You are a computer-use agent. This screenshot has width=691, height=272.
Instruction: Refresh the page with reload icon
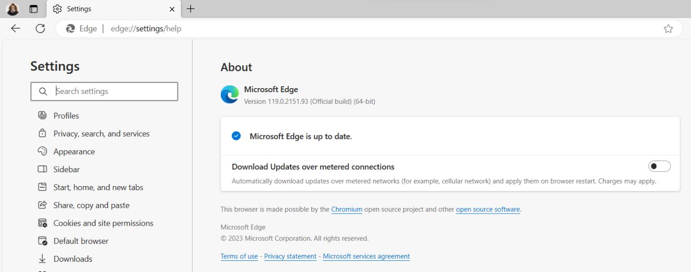pyautogui.click(x=40, y=29)
